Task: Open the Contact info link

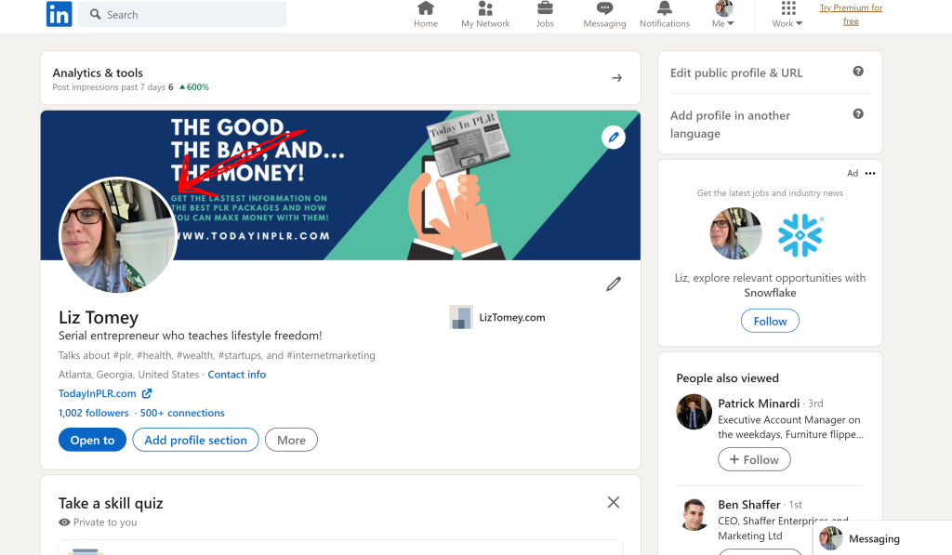Action: [237, 375]
